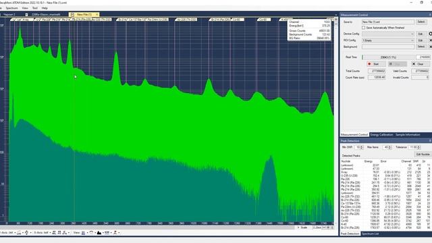Adjust the Min SNR stepper
The image size is (432, 243).
pyautogui.click(x=362, y=147)
